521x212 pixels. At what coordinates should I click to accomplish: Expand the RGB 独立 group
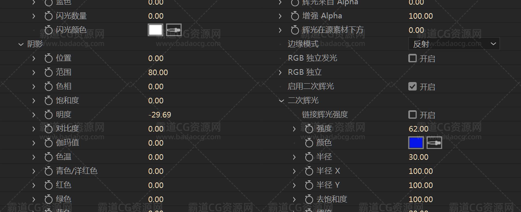[x=280, y=72]
